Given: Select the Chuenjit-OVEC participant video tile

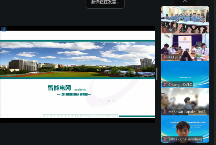Looking at the screenshot, I should point(185,74).
